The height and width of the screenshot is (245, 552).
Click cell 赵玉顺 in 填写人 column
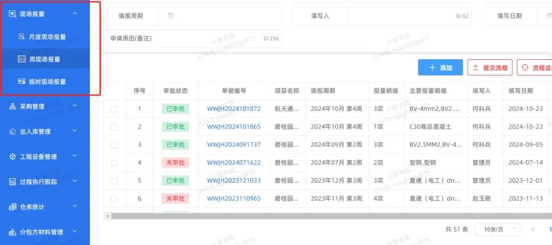(481, 199)
